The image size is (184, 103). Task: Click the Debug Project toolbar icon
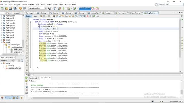[x=69, y=8]
